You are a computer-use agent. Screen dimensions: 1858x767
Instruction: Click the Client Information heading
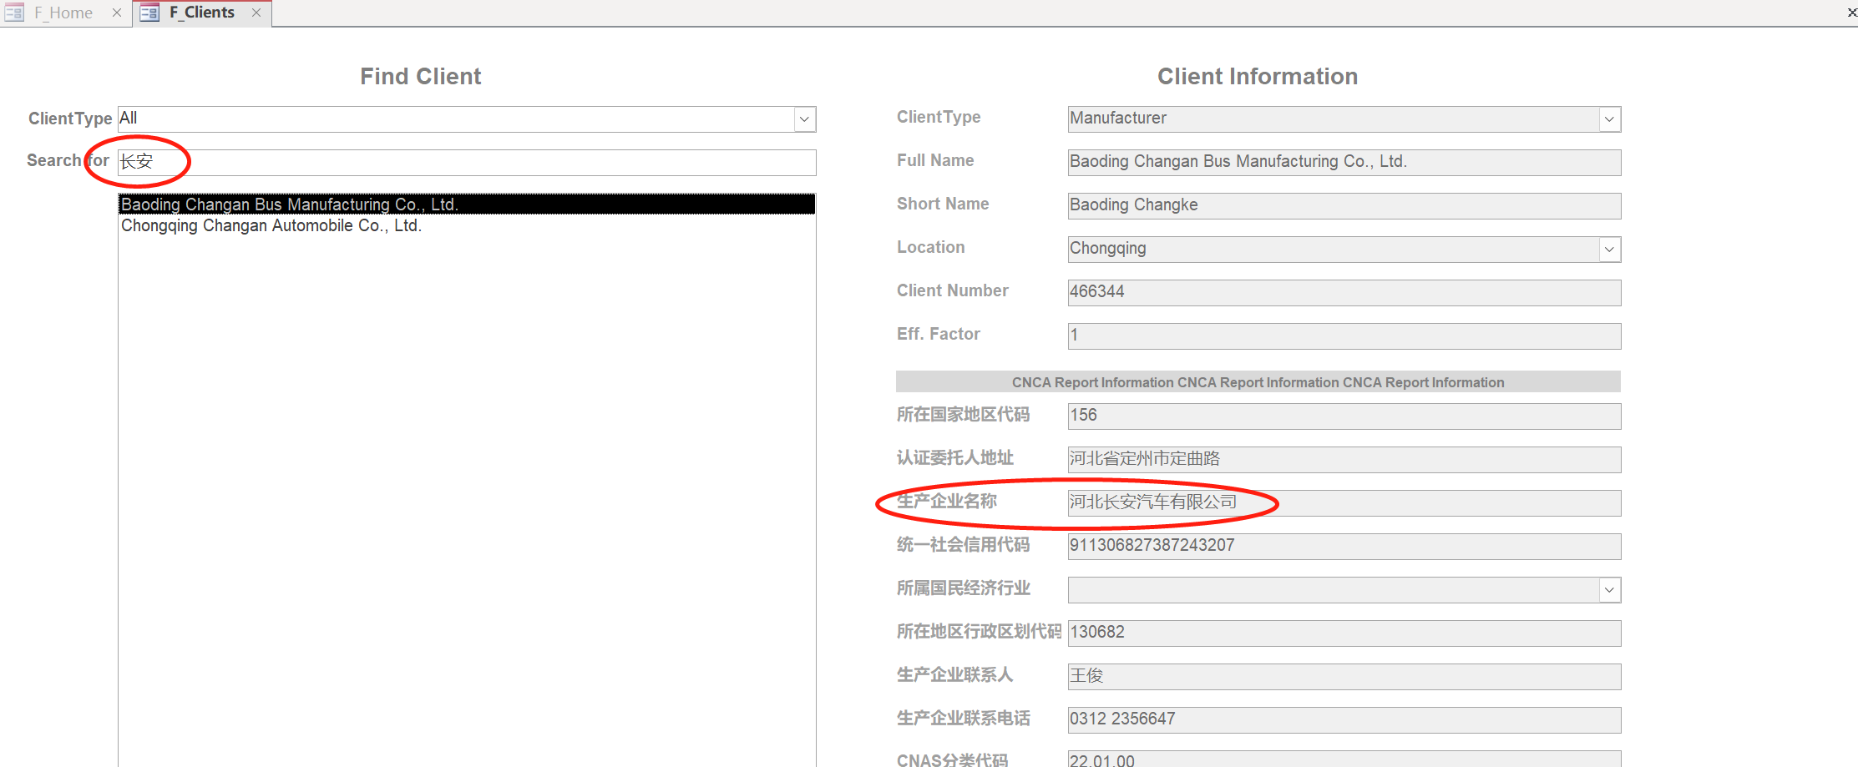click(1258, 77)
